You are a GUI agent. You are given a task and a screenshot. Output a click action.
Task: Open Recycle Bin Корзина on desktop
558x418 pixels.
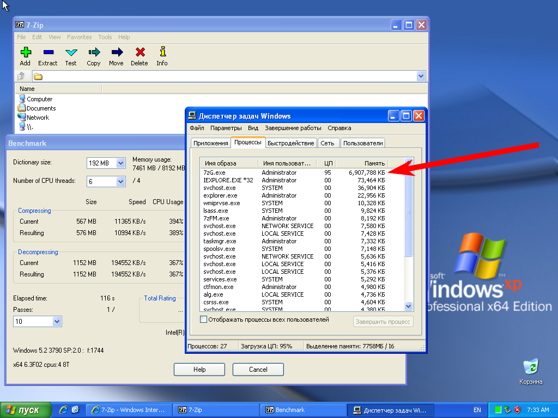tap(531, 372)
